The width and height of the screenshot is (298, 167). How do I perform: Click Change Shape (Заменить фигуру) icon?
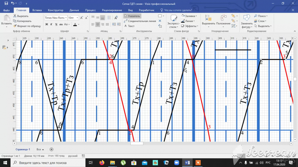point(246,18)
